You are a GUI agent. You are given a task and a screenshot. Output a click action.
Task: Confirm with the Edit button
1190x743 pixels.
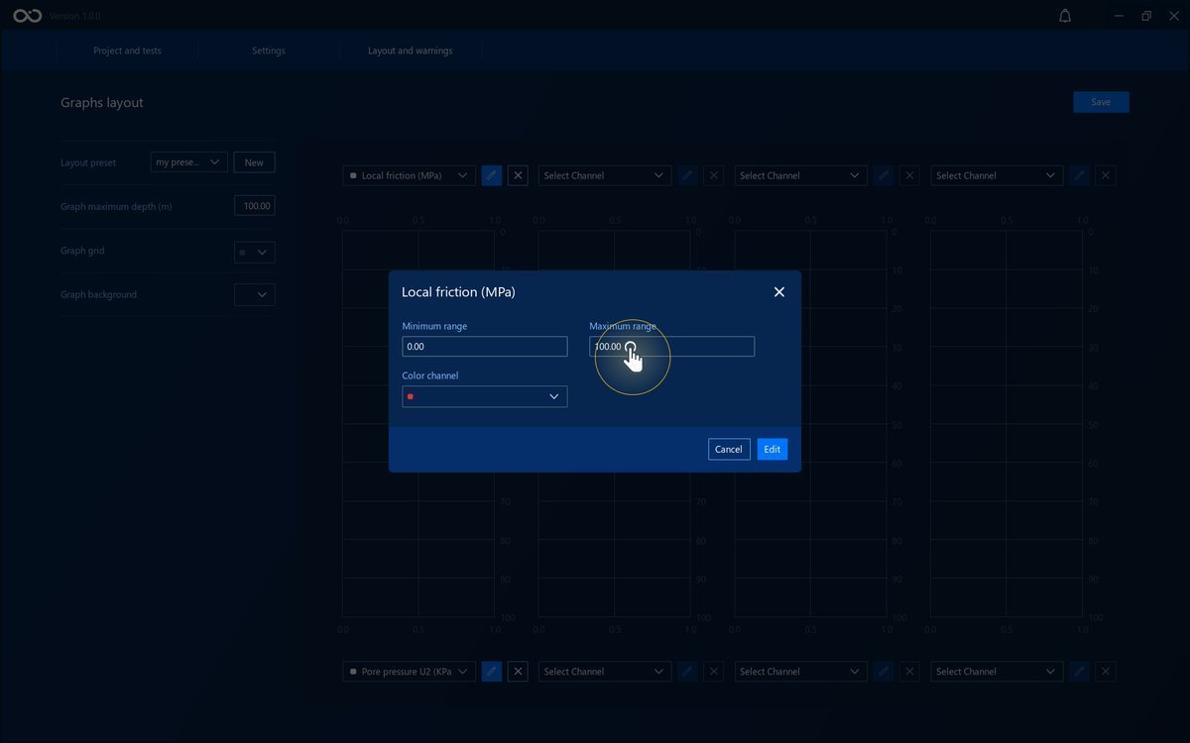[x=773, y=449]
